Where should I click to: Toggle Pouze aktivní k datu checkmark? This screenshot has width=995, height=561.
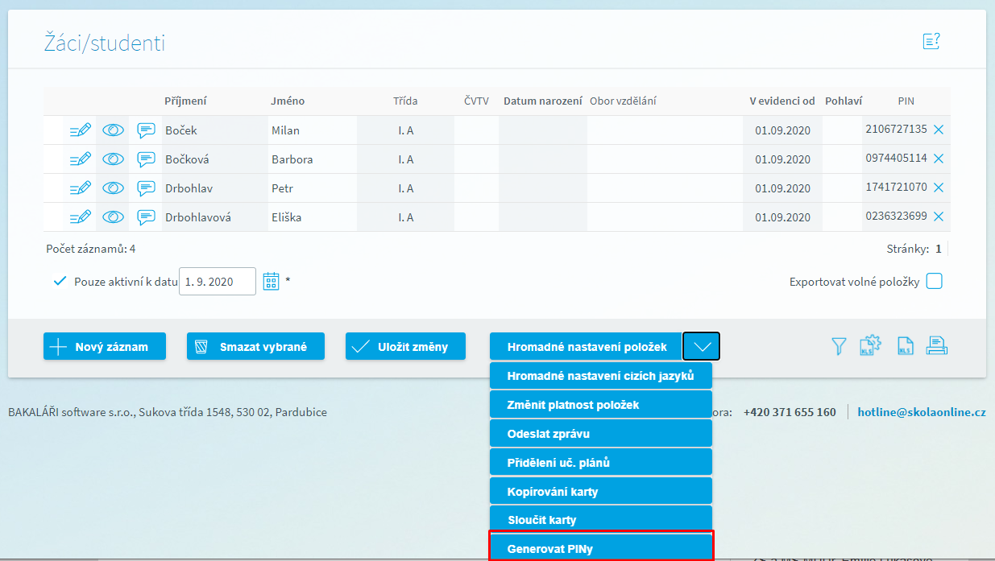pos(59,281)
